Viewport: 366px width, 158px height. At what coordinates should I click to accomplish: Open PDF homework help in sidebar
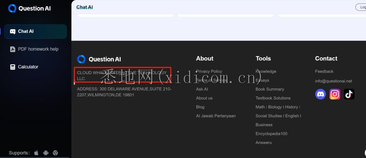[x=38, y=49]
